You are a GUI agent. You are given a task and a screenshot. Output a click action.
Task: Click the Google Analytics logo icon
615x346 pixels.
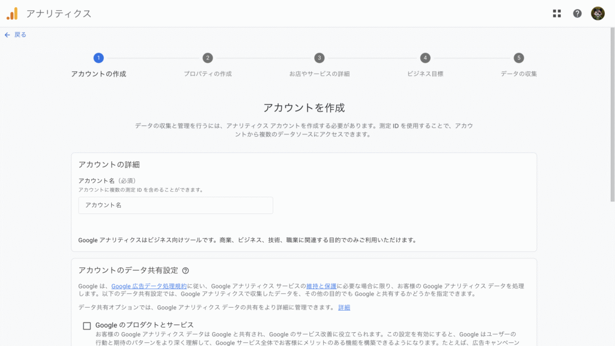pos(12,14)
